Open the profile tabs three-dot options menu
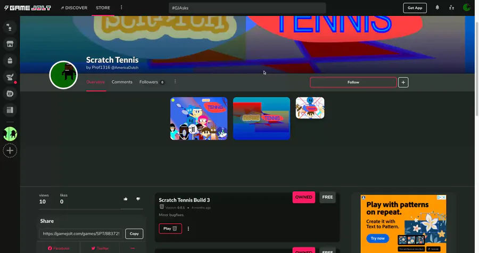This screenshot has height=253, width=479. (175, 81)
